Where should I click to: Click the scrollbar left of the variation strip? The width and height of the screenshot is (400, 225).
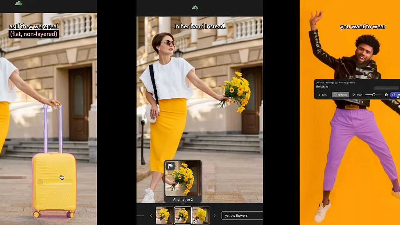click(x=140, y=215)
